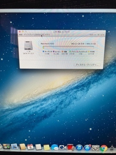116x155 pixels.
Task: Select the 概要 tab
Action: tap(21, 35)
